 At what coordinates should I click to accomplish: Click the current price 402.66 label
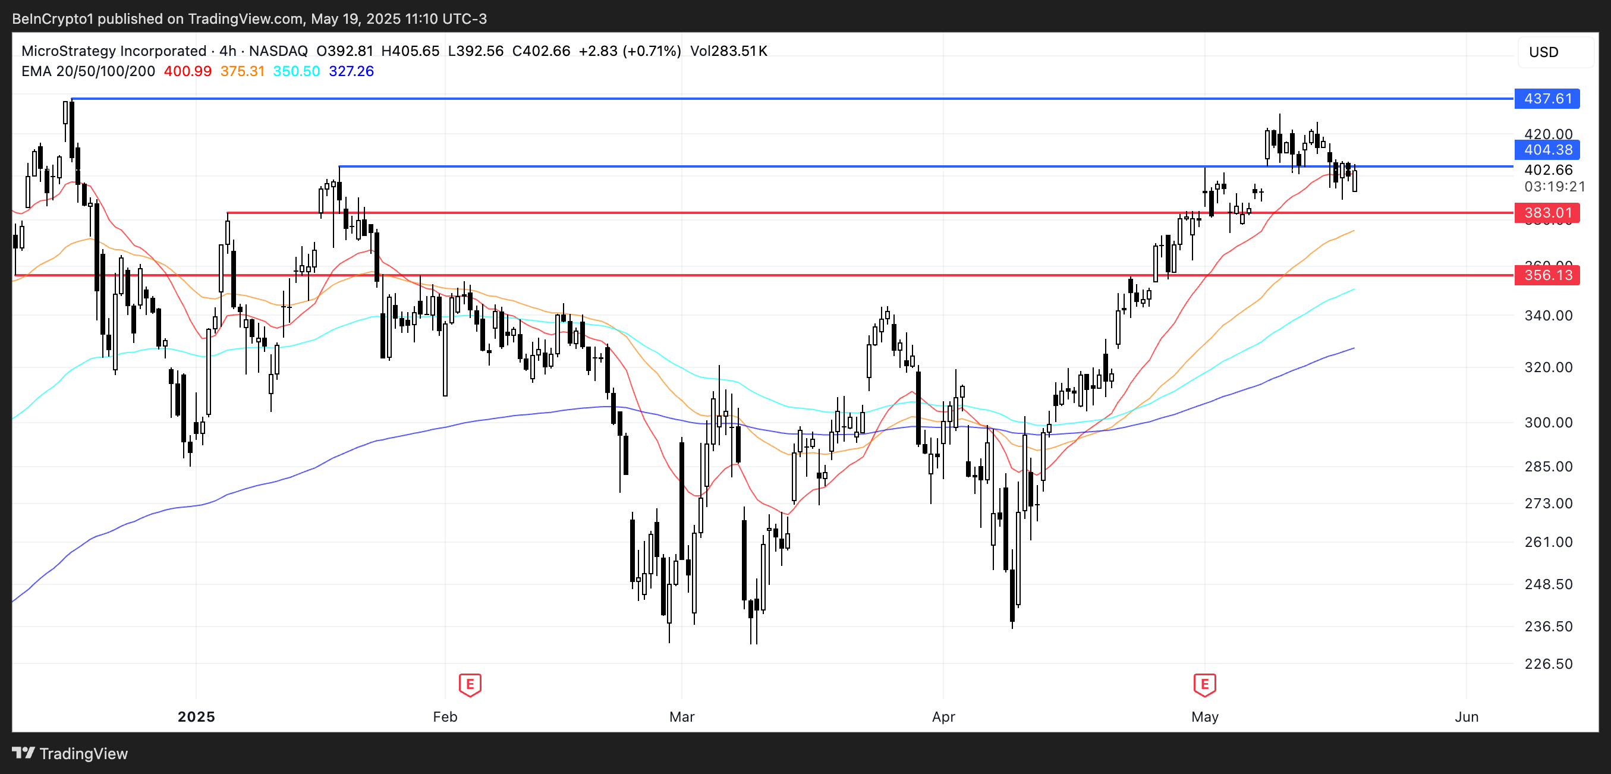point(1548,170)
